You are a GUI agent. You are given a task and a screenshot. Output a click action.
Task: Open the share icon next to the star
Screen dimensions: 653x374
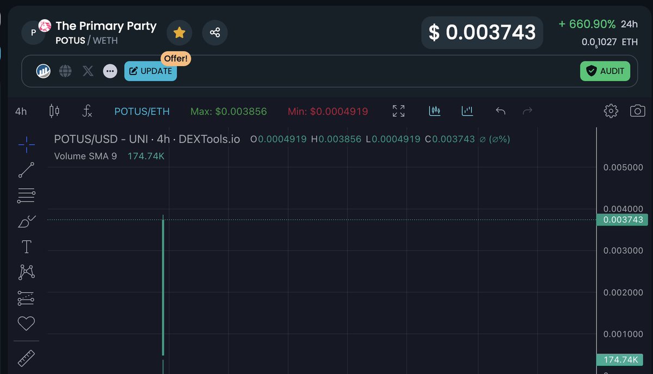(215, 33)
